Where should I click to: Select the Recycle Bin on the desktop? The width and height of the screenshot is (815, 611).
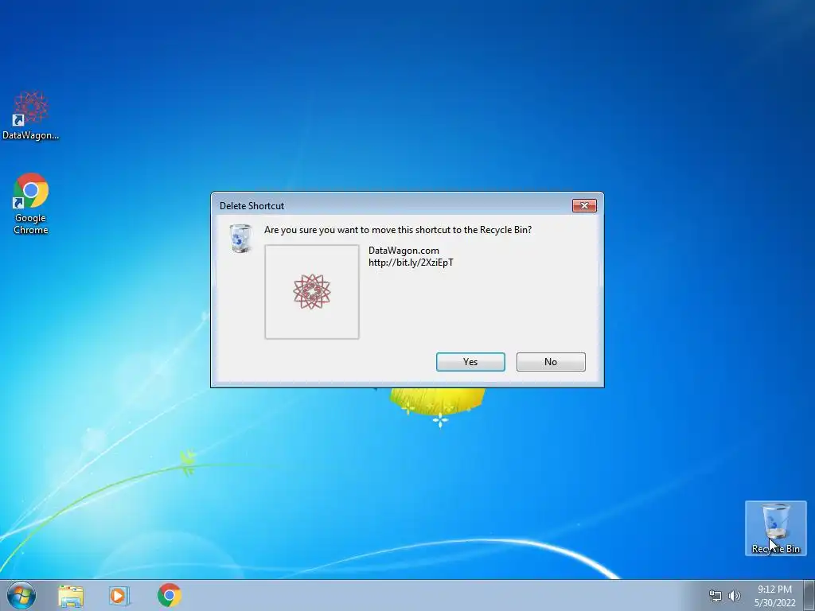tap(775, 528)
